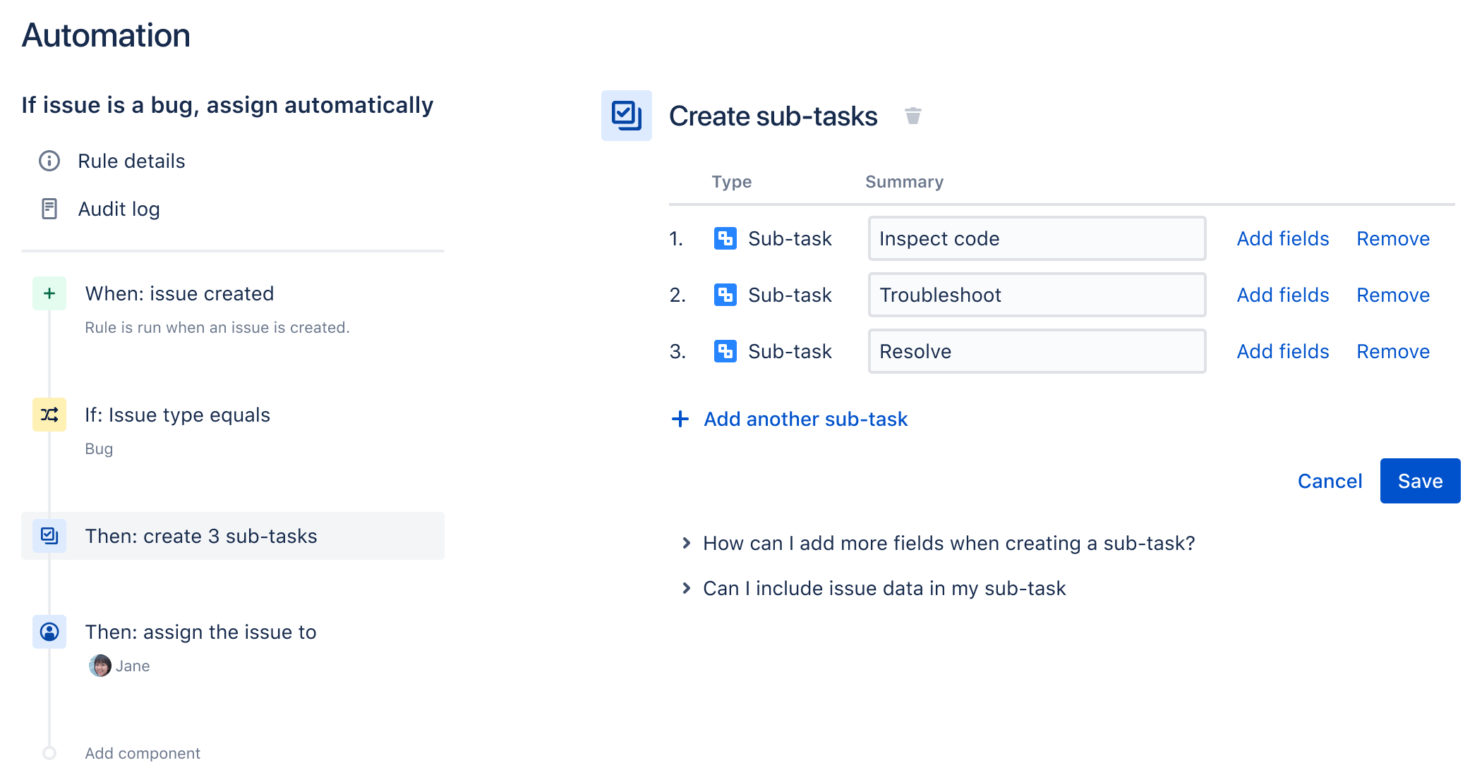
Task: Save the sub-task changes
Action: click(1420, 480)
